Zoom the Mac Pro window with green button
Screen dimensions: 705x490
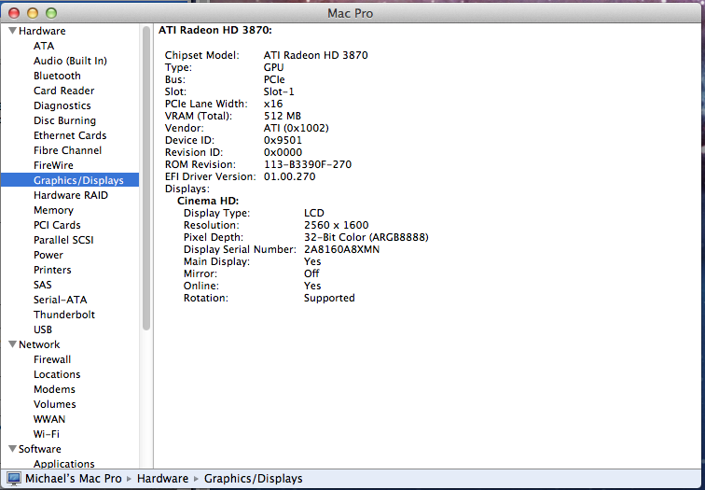click(51, 13)
